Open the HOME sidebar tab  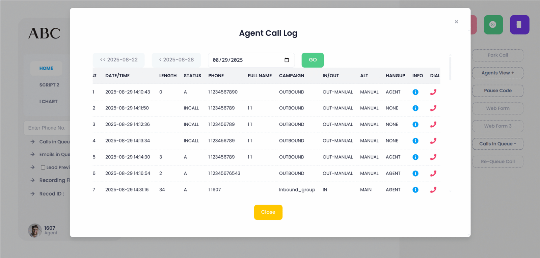(46, 68)
